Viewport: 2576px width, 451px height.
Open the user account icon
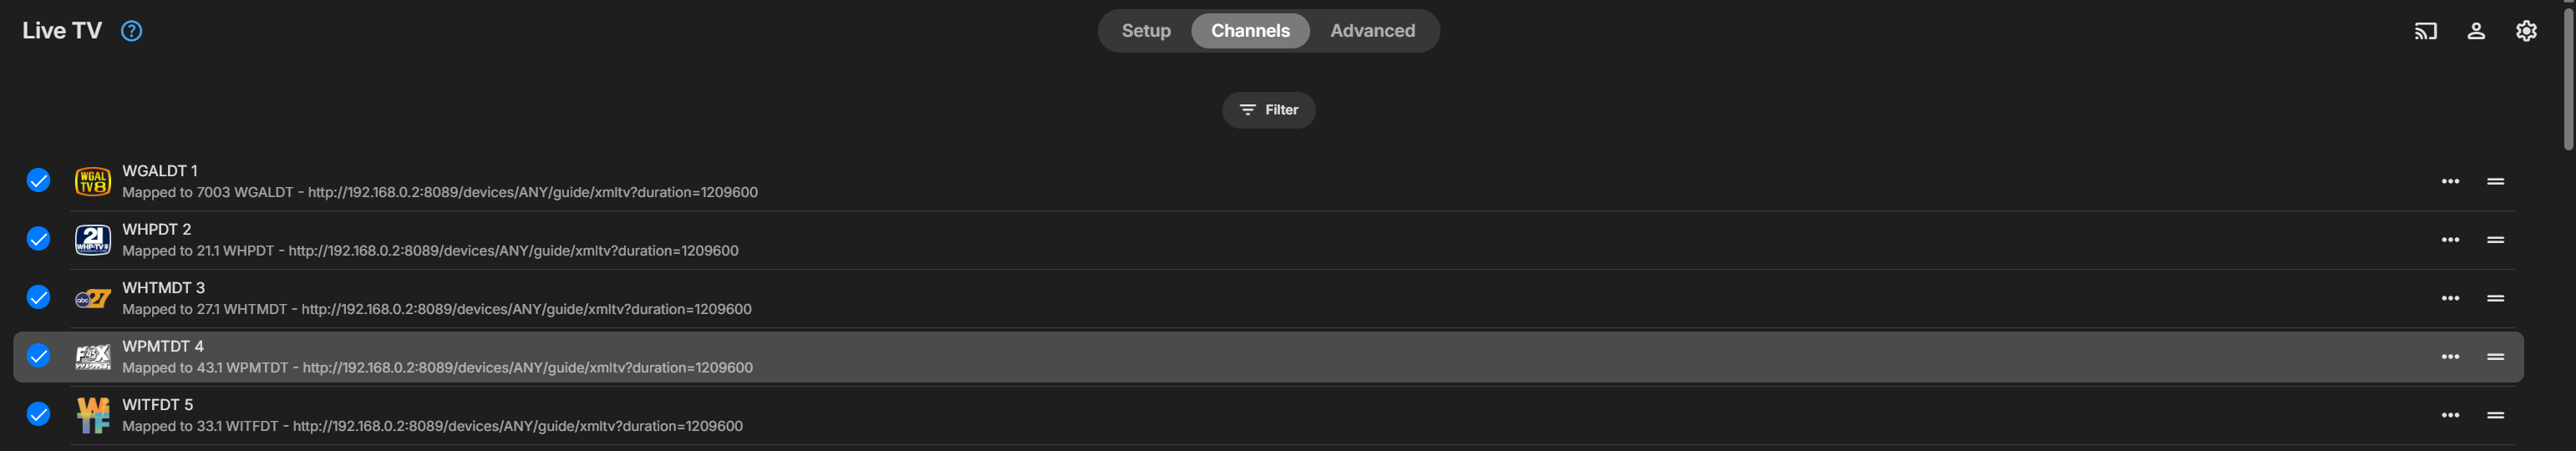[x=2475, y=31]
